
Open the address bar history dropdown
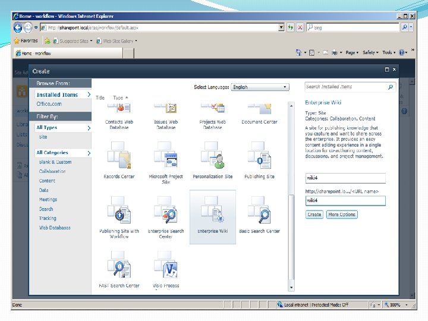click(281, 27)
